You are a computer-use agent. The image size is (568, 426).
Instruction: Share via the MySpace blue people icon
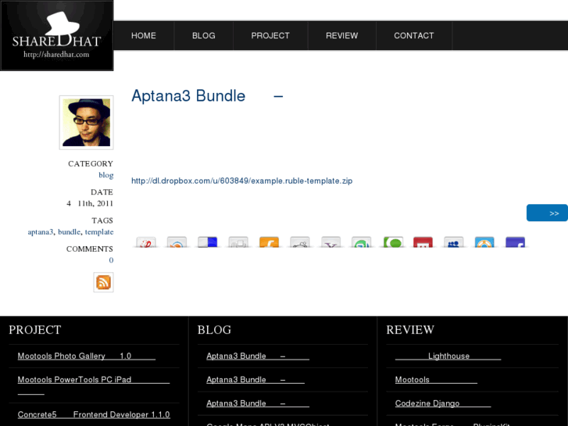click(x=453, y=242)
